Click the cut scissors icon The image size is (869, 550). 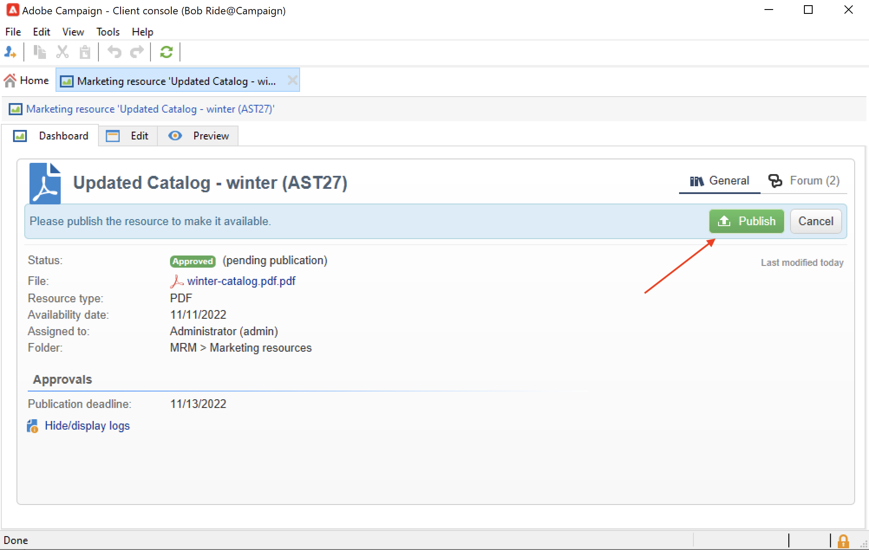(62, 52)
